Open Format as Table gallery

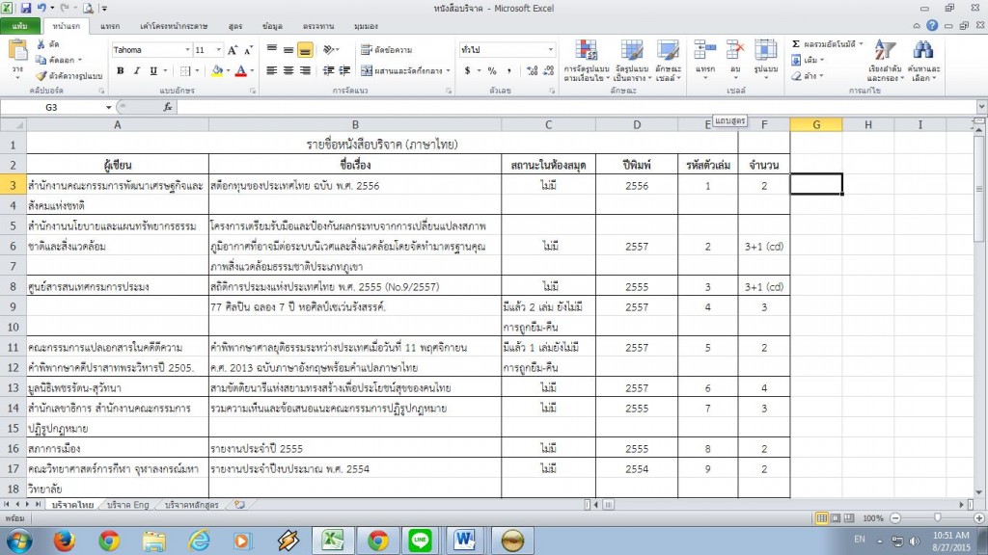point(631,61)
